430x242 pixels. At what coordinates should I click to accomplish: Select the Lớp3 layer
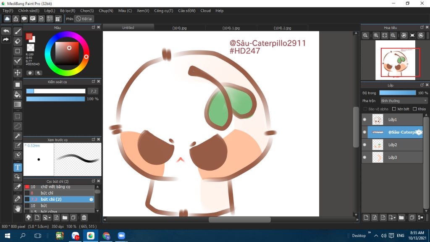(392, 157)
